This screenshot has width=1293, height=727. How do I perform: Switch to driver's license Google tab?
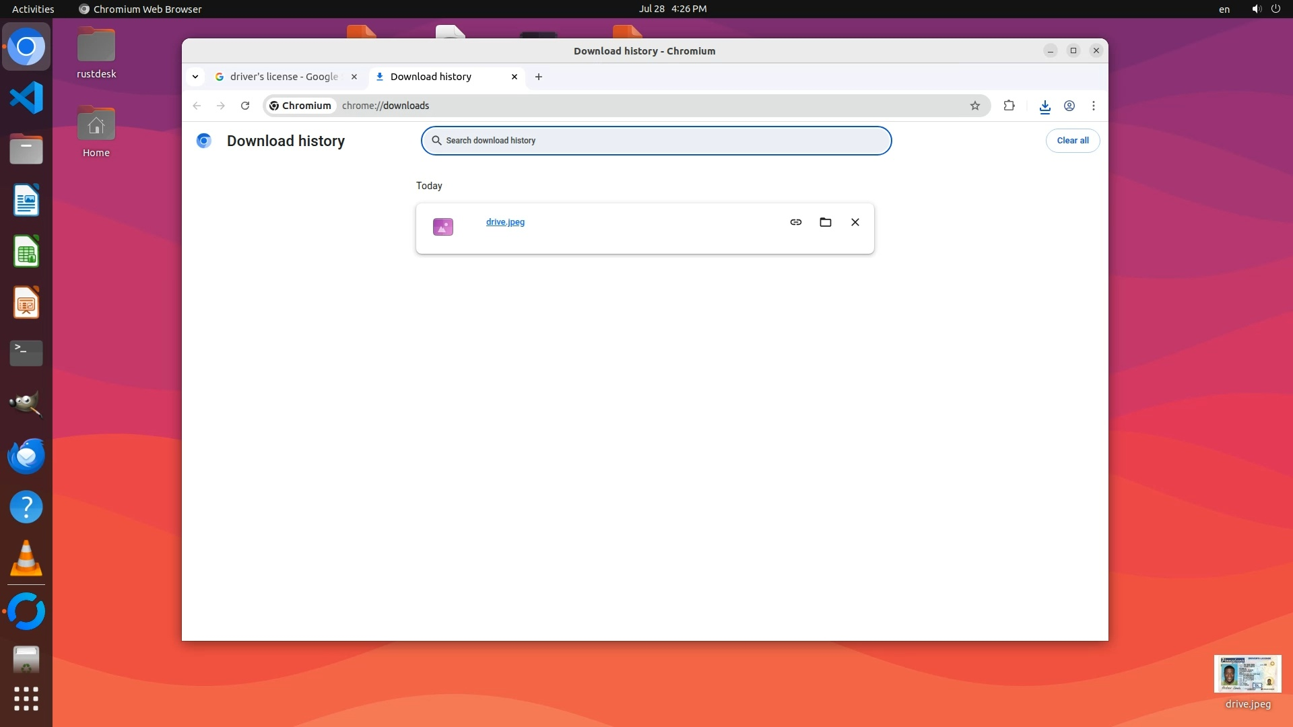pos(283,77)
